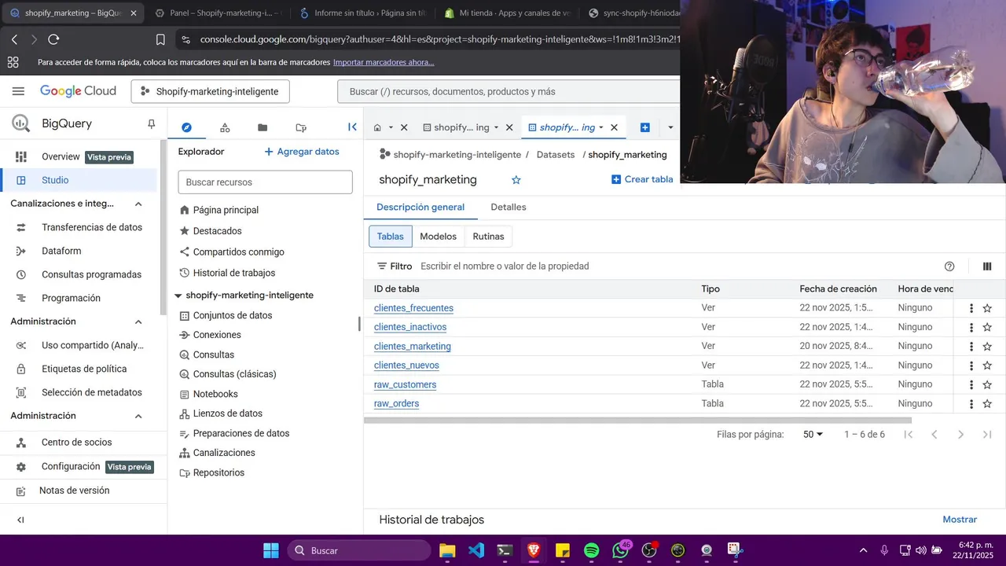Collapse the Canalizaciones e integración section

pos(138,204)
